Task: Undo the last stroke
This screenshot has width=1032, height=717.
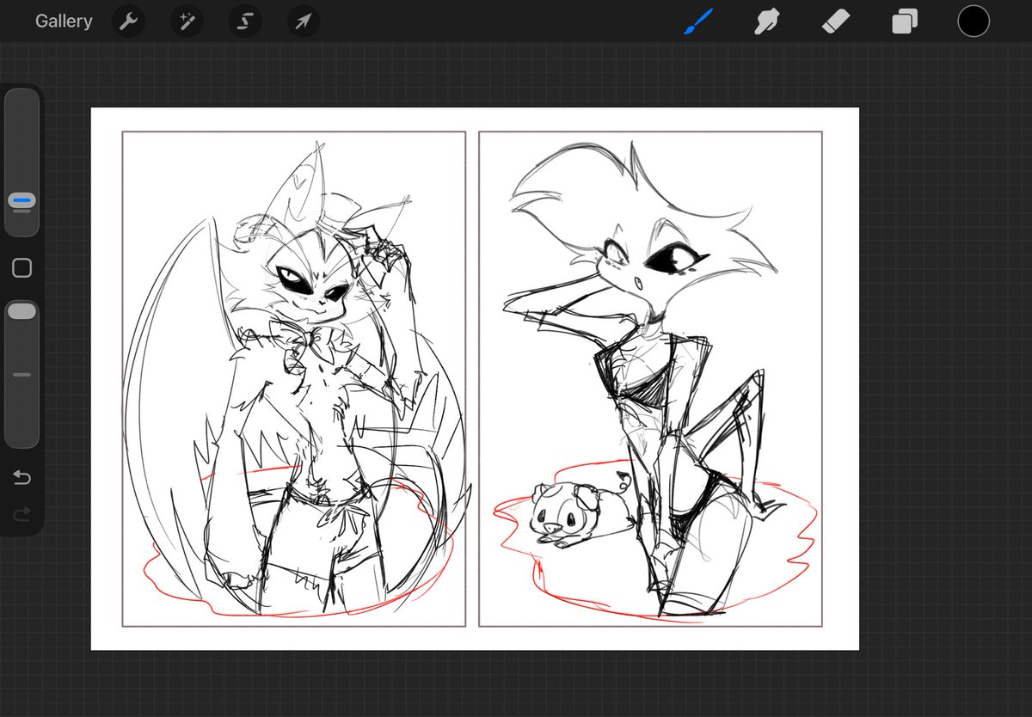Action: click(x=22, y=478)
